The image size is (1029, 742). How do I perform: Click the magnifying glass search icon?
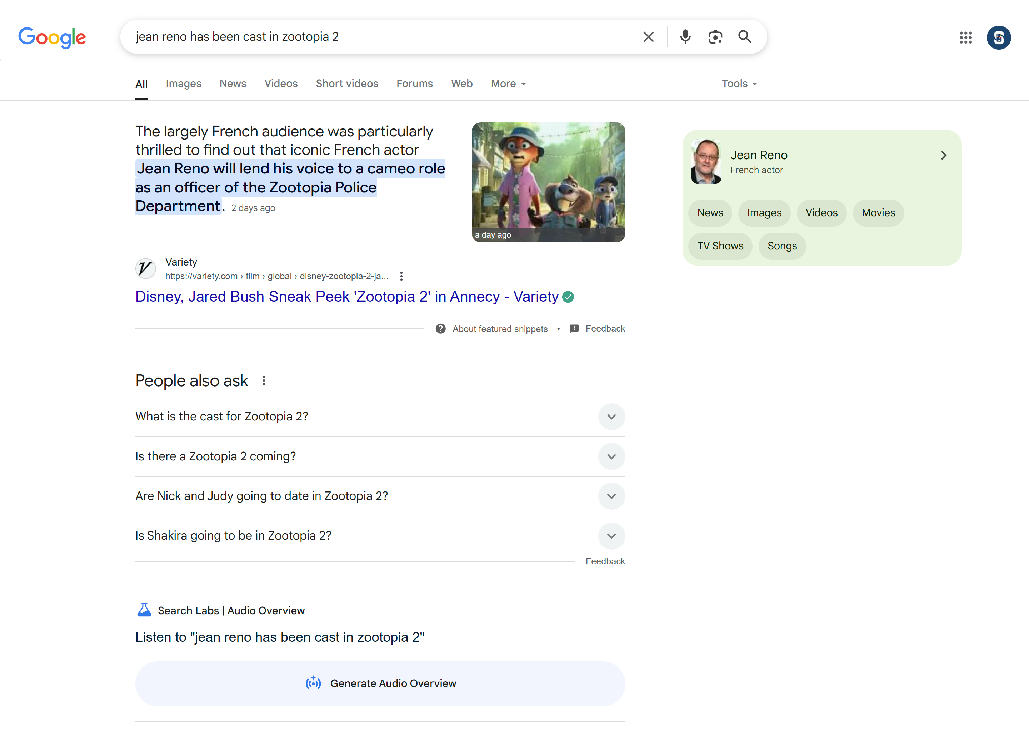(745, 37)
